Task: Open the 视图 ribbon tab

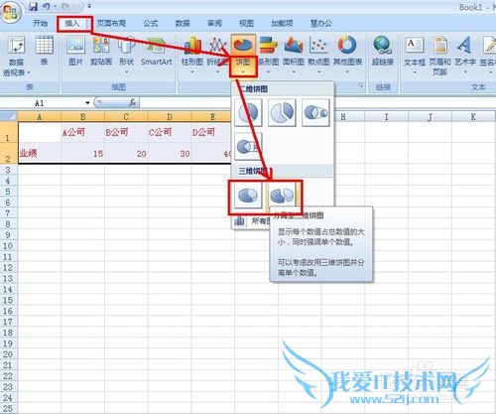Action: 246,23
